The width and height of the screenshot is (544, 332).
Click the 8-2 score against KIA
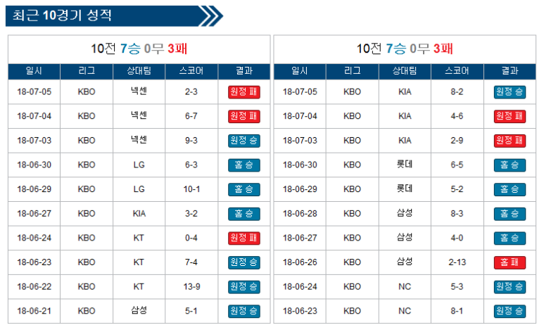(457, 92)
